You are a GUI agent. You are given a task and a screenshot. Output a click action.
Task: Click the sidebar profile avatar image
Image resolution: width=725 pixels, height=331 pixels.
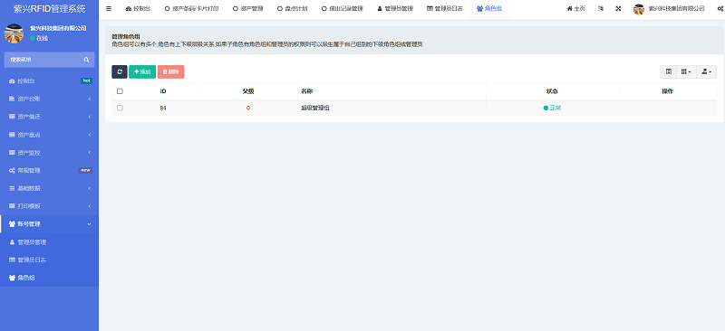(14, 33)
